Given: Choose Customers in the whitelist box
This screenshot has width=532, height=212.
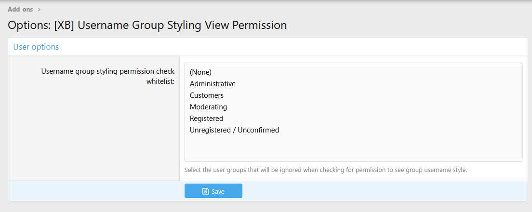Looking at the screenshot, I should coord(206,95).
